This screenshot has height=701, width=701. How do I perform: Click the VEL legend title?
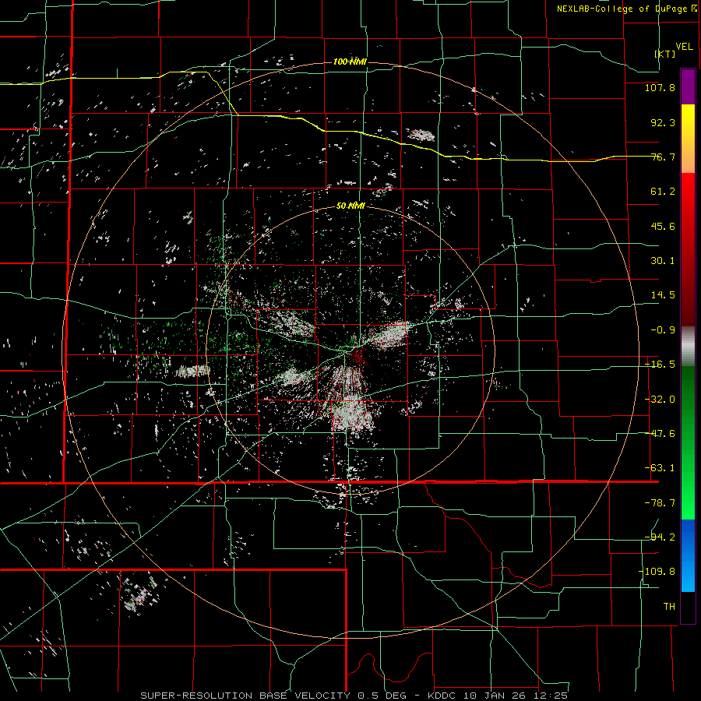[684, 47]
